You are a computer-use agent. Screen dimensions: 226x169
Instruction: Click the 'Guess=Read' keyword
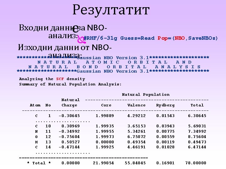point(137,38)
